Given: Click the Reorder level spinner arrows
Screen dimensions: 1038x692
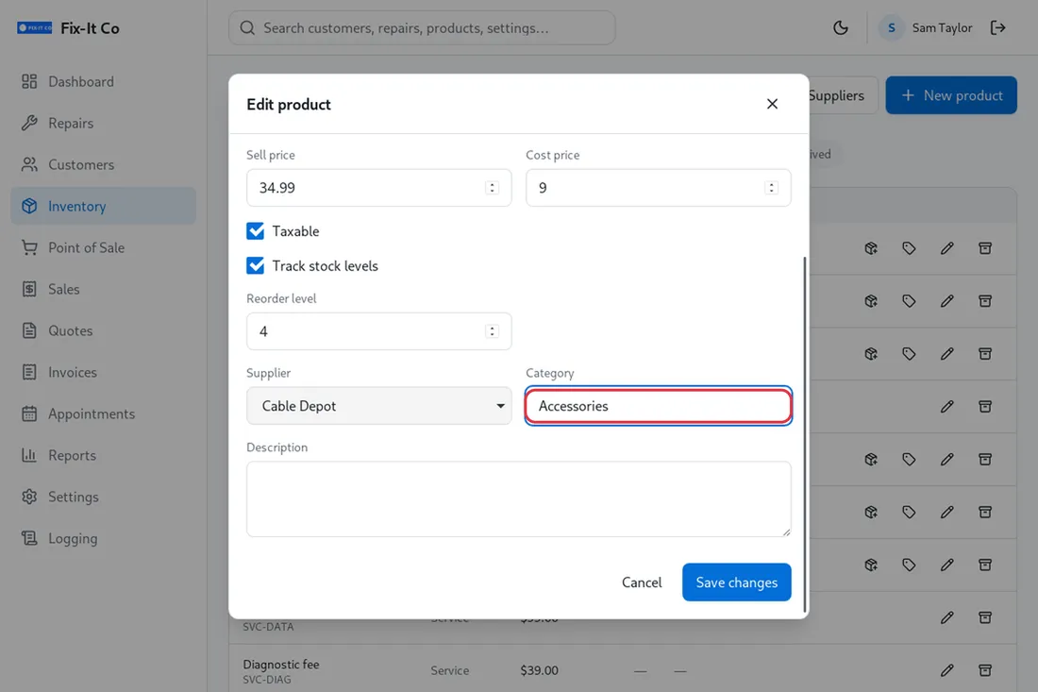Looking at the screenshot, I should [492, 331].
